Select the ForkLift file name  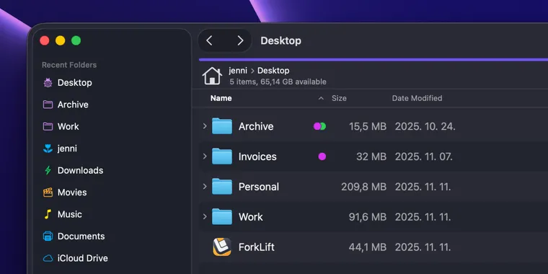[257, 247]
